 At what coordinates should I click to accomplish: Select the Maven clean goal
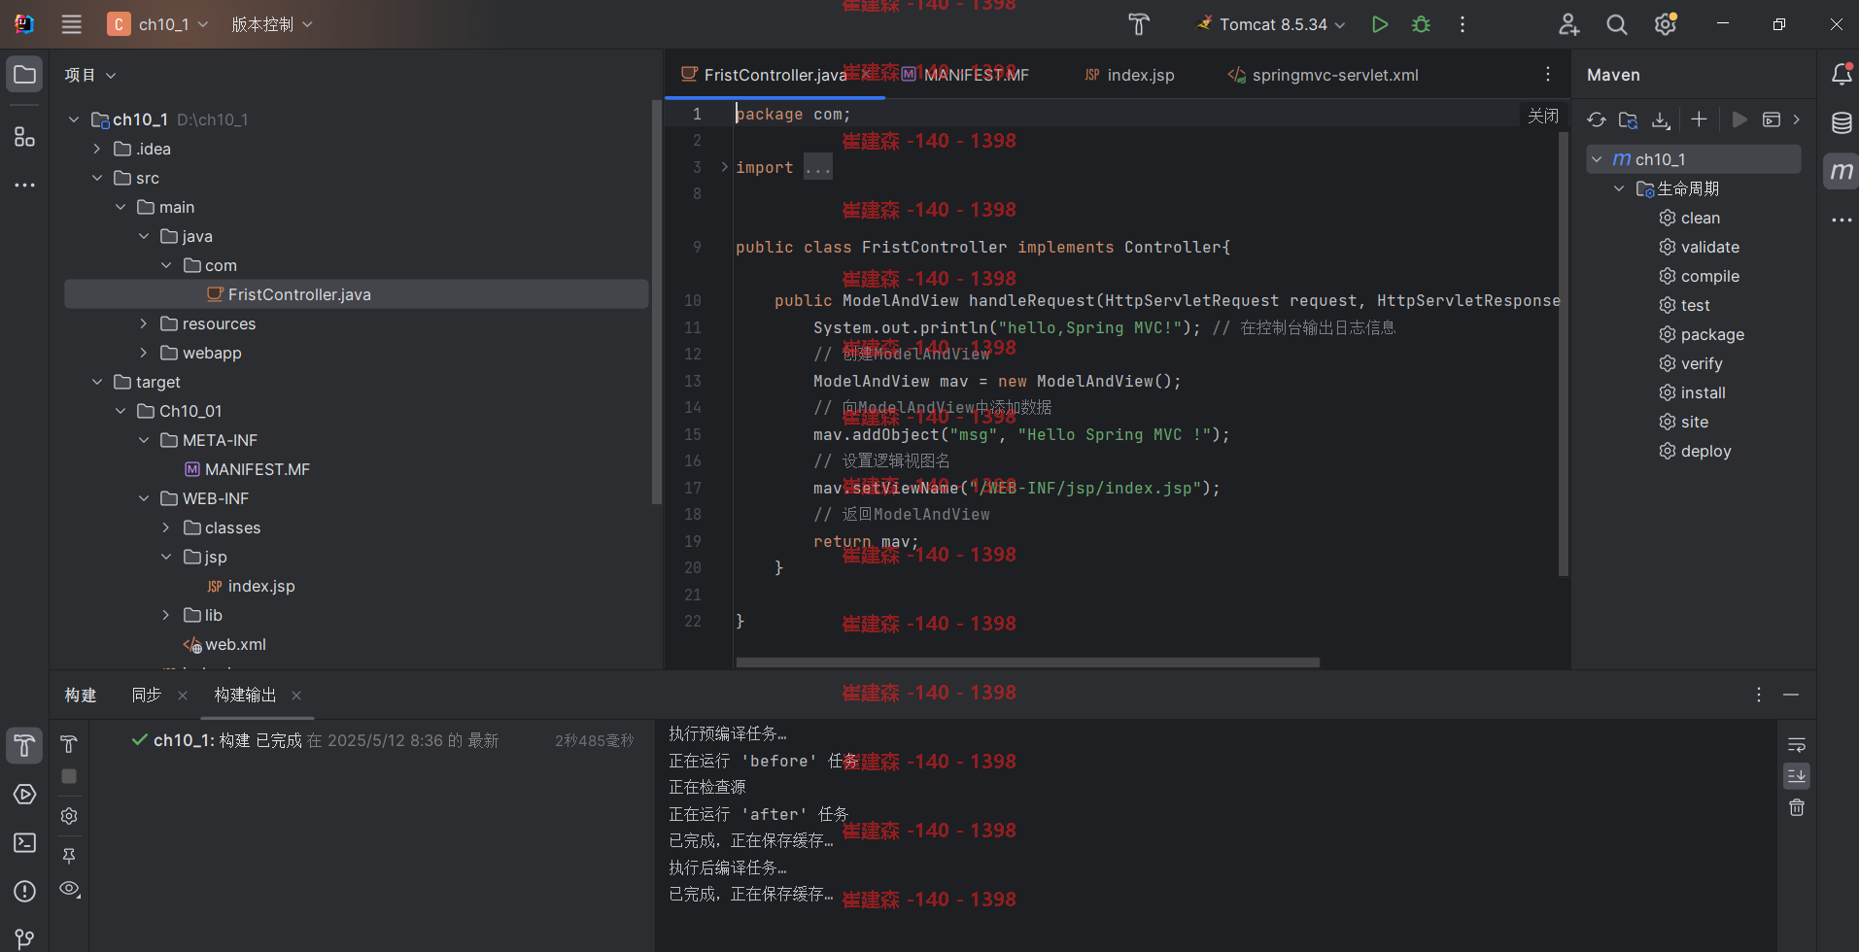pyautogui.click(x=1690, y=218)
